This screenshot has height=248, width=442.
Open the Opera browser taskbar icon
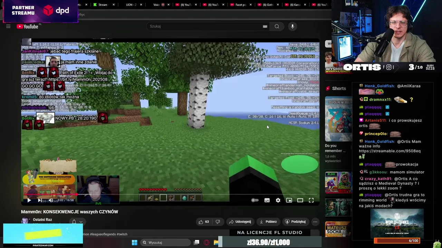pos(206,242)
